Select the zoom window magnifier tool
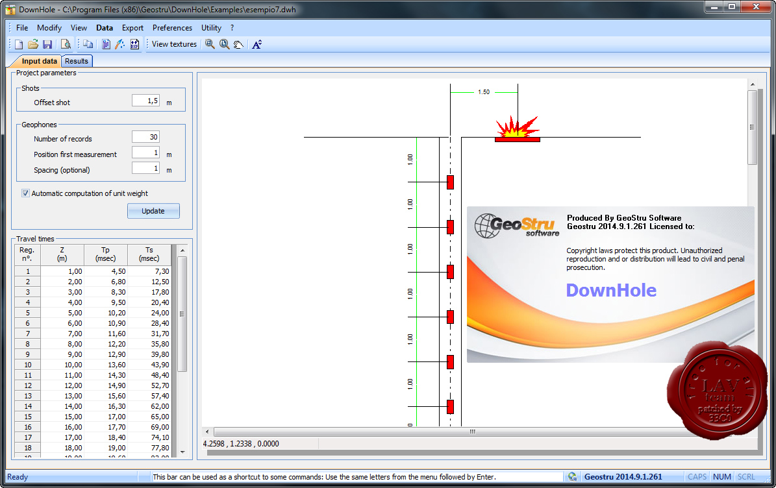Viewport: 776px width, 488px height. click(x=210, y=45)
